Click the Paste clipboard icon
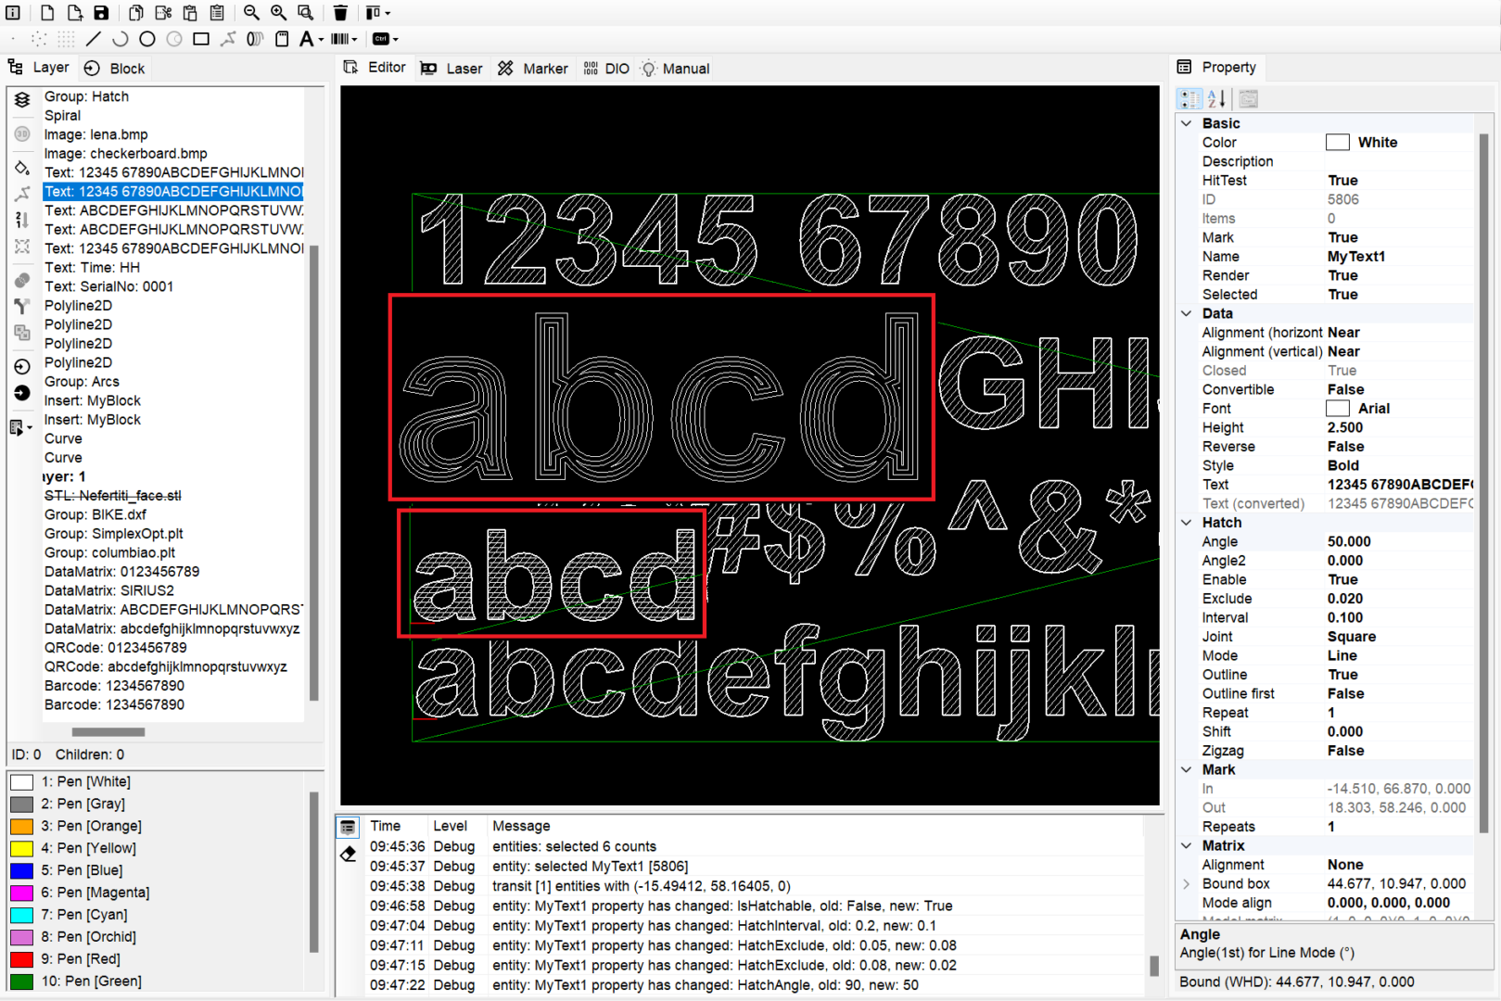1501x1001 pixels. point(190,13)
